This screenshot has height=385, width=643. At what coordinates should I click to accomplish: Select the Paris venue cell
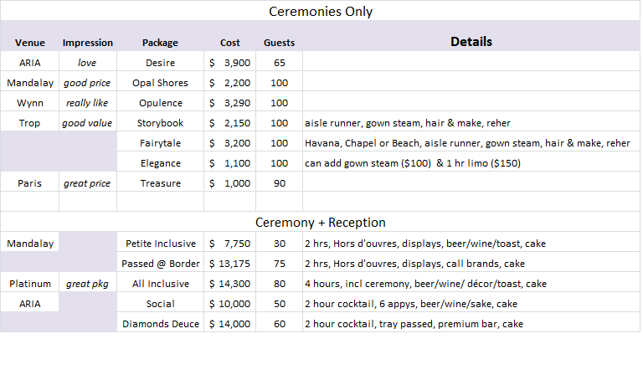point(29,183)
